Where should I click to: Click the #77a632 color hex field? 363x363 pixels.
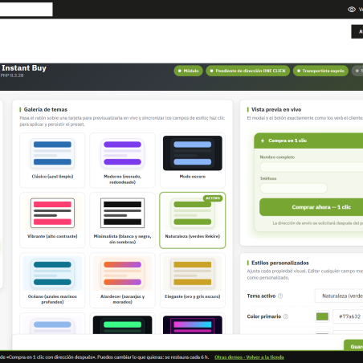pyautogui.click(x=348, y=316)
